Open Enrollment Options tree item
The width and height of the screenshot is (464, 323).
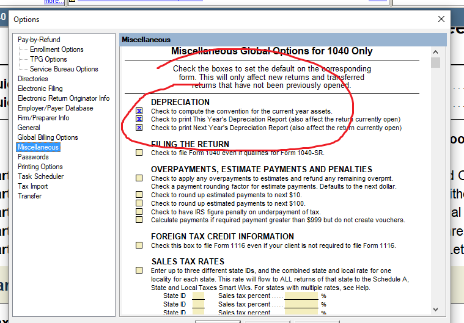(56, 49)
